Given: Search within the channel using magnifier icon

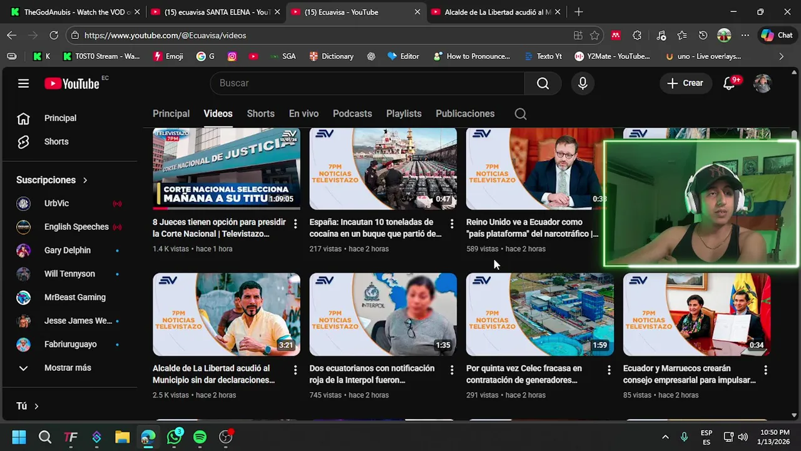Looking at the screenshot, I should (521, 114).
